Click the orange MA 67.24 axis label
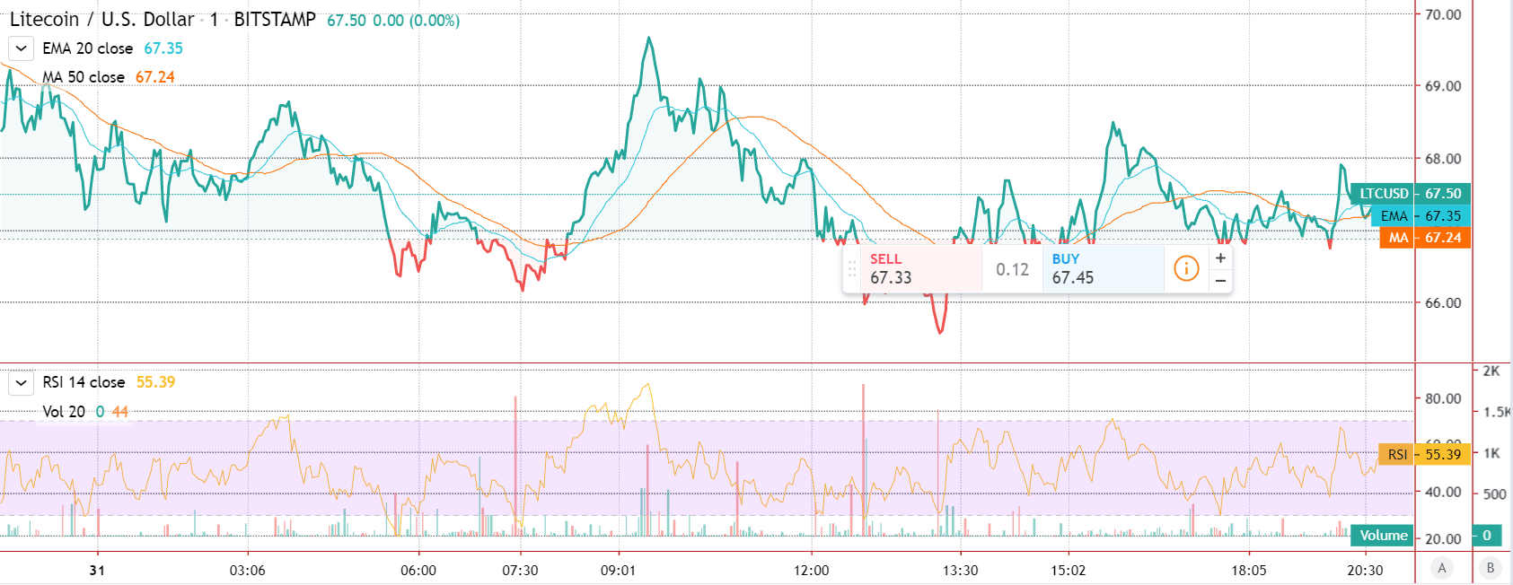1513x585 pixels. coord(1425,238)
